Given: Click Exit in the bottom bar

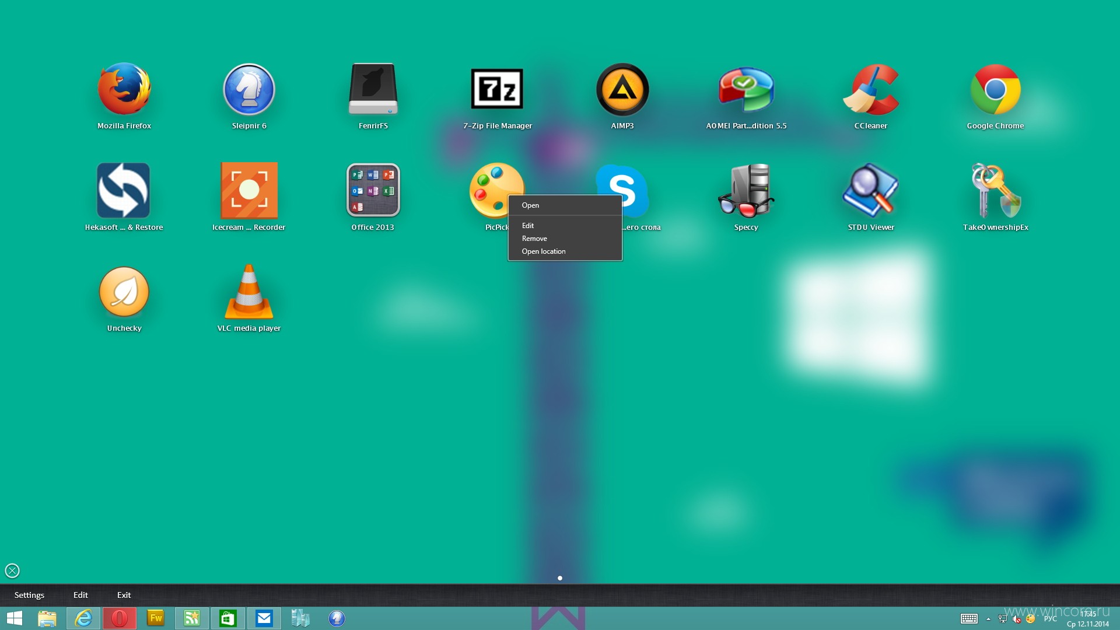Looking at the screenshot, I should [124, 595].
